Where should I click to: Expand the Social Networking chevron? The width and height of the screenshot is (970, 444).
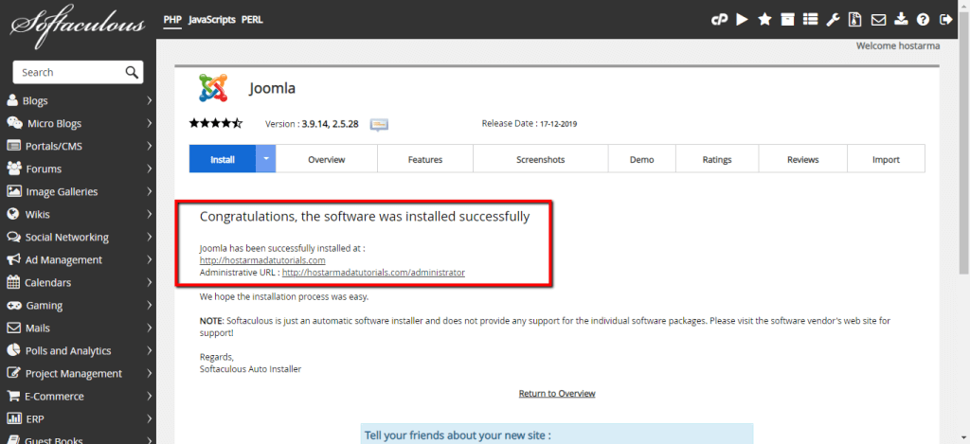pyautogui.click(x=149, y=237)
